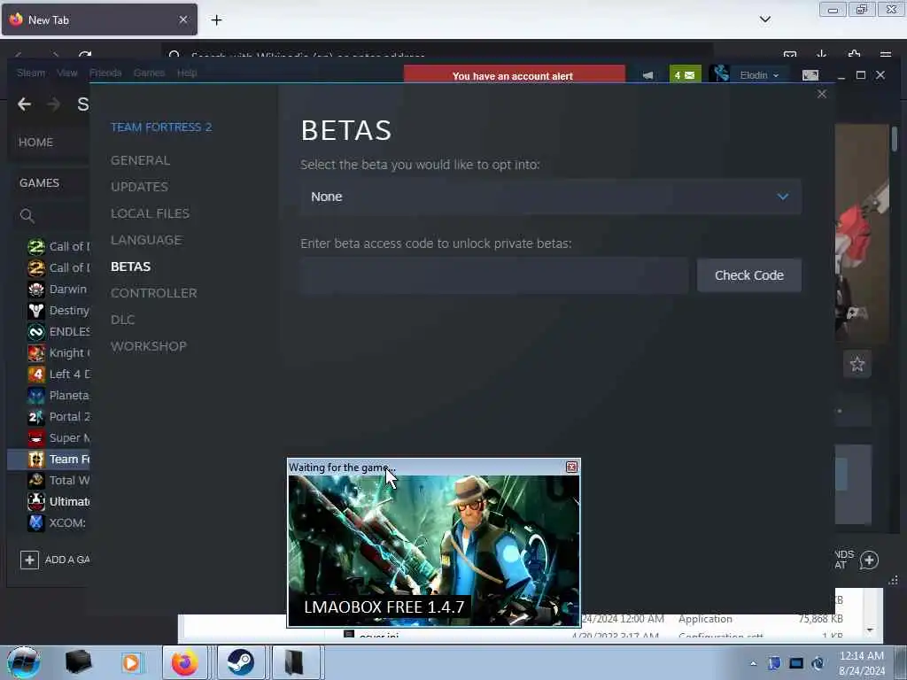Open the View menu in Steam
The width and height of the screenshot is (907, 680).
tap(67, 73)
